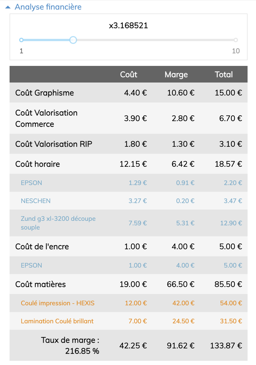Click the x3.168521 multiplier value
This screenshot has height=365, width=256.
click(x=128, y=26)
